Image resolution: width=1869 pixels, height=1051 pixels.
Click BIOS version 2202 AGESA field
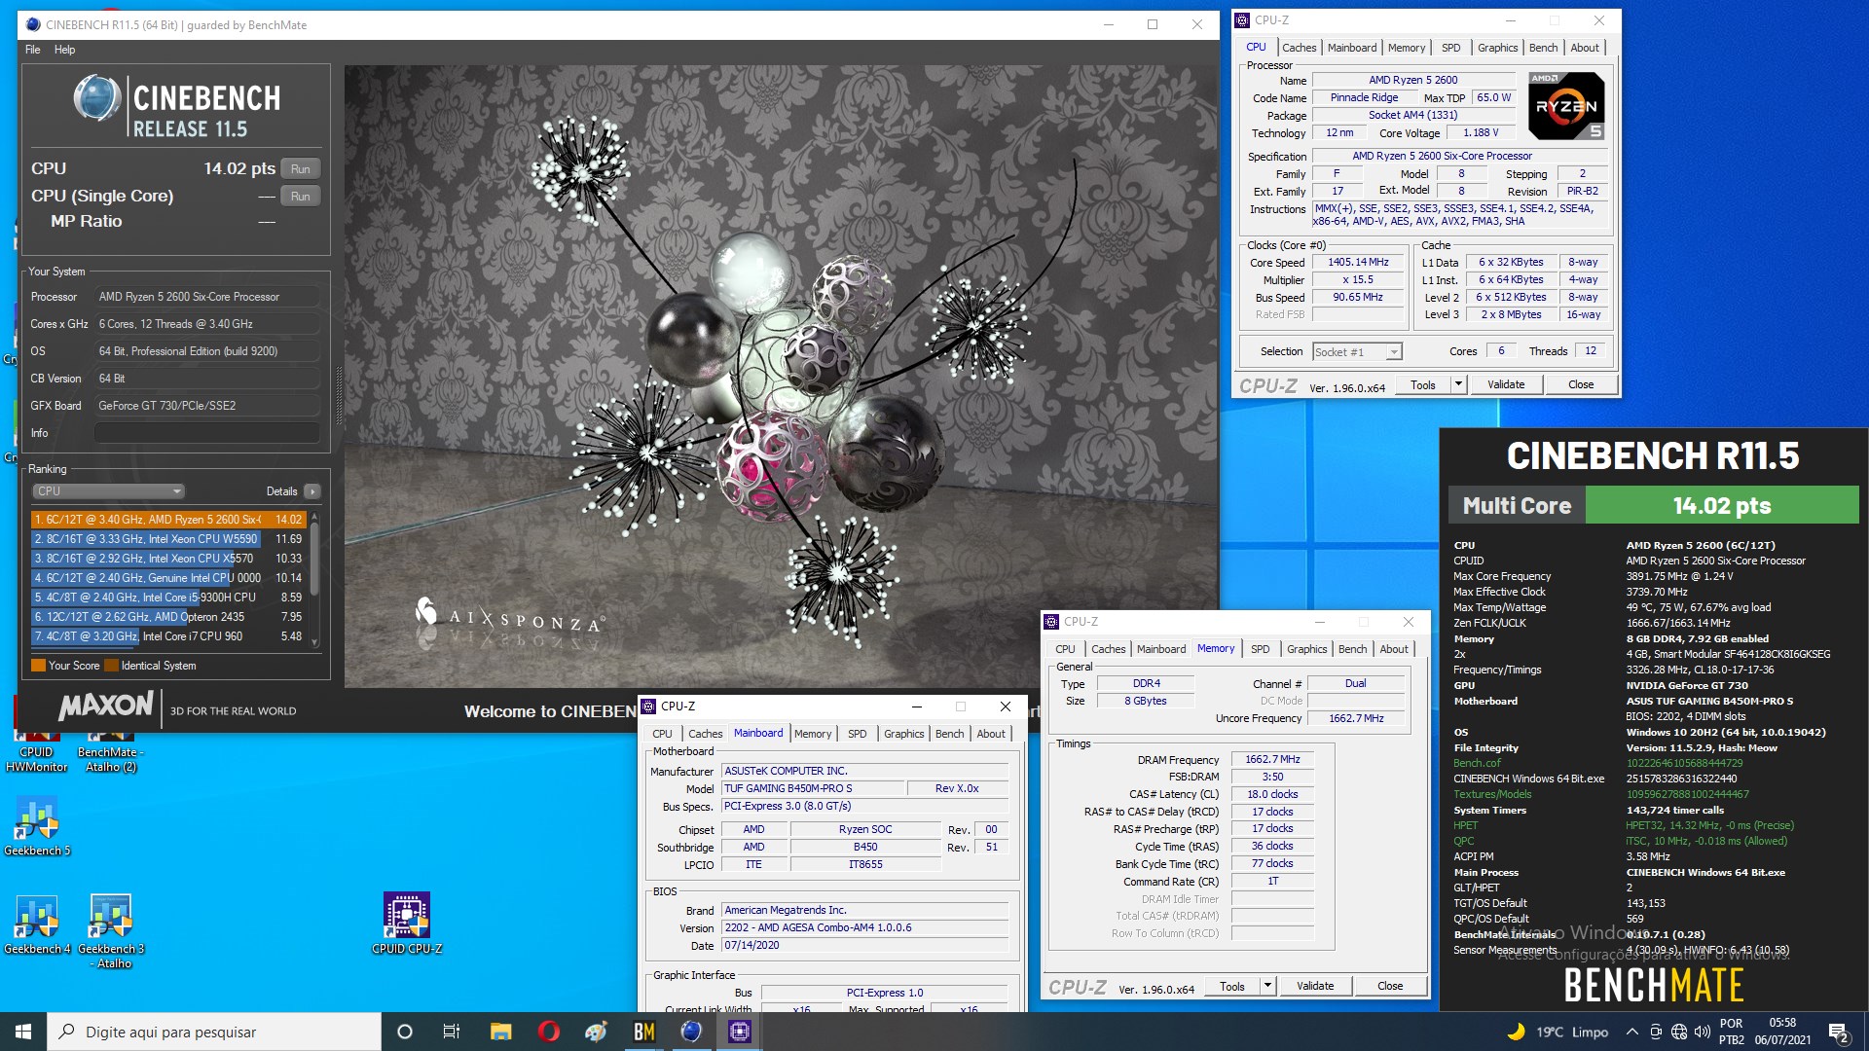(x=864, y=928)
